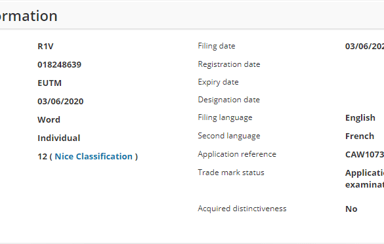Viewport: 384px width, 244px height.
Task: Click the Expiry date label
Action: pos(218,82)
